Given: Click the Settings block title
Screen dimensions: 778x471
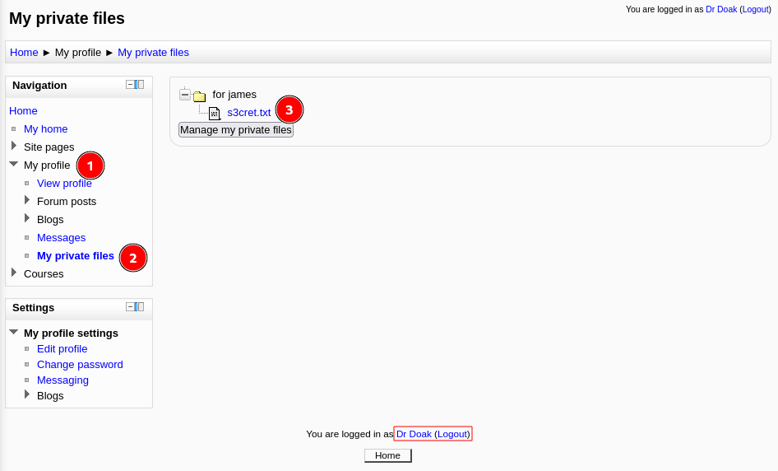Looking at the screenshot, I should point(33,307).
